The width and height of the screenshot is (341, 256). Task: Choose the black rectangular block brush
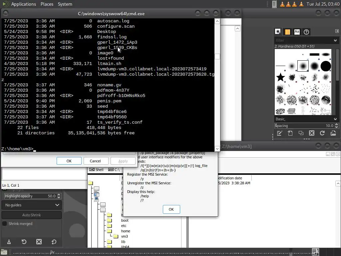314,54
